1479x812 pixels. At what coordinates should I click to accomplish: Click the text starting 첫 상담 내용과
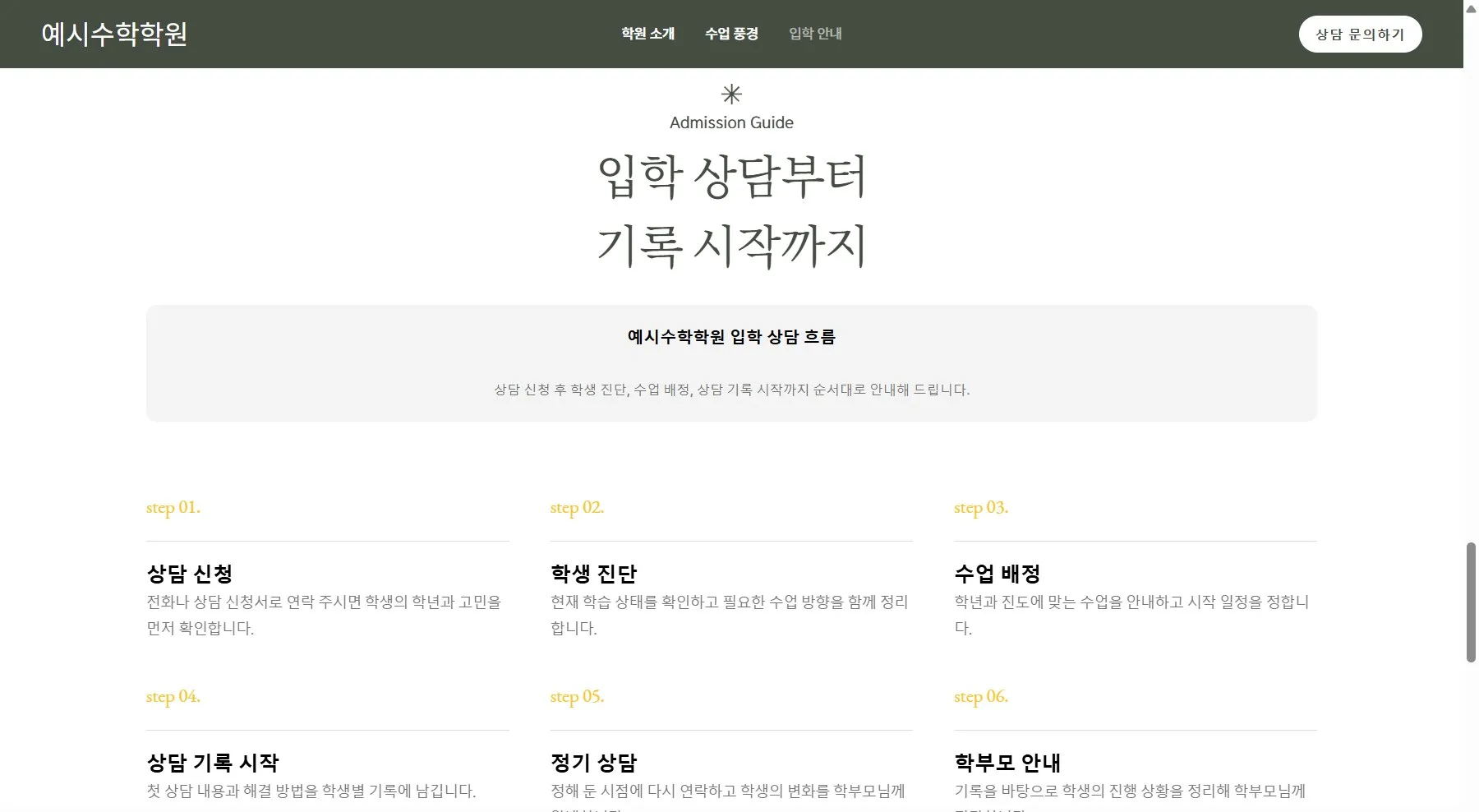pos(311,791)
